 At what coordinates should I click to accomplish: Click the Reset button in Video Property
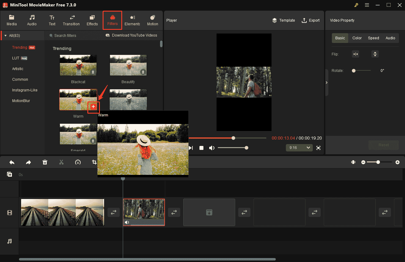384,145
